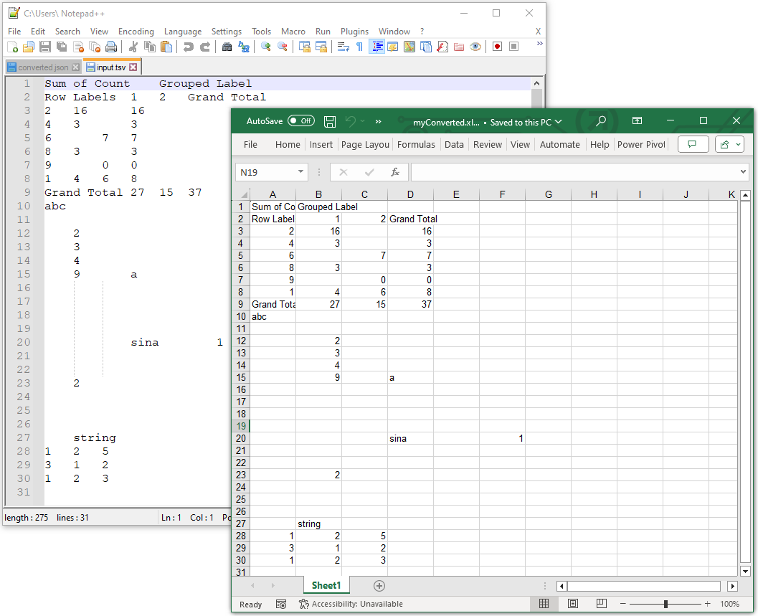Click Undo arrow in Notepad++ toolbar
The width and height of the screenshot is (758, 616).
click(189, 47)
